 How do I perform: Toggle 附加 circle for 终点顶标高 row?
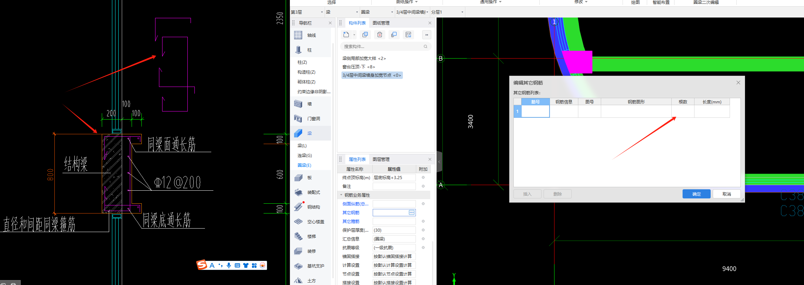pos(423,177)
